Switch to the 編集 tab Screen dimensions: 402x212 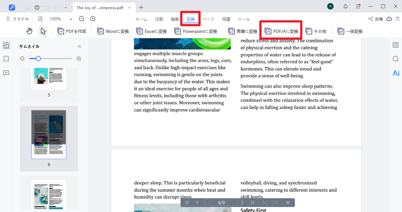click(175, 19)
